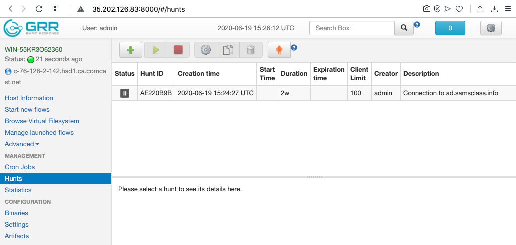Screen dimensions: 516x245
Task: Open help icon beside the robot button
Action: click(x=294, y=48)
